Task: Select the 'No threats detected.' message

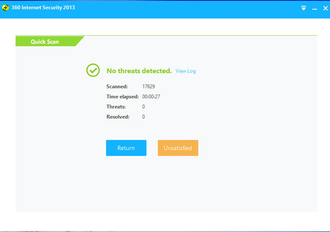Action: (139, 71)
